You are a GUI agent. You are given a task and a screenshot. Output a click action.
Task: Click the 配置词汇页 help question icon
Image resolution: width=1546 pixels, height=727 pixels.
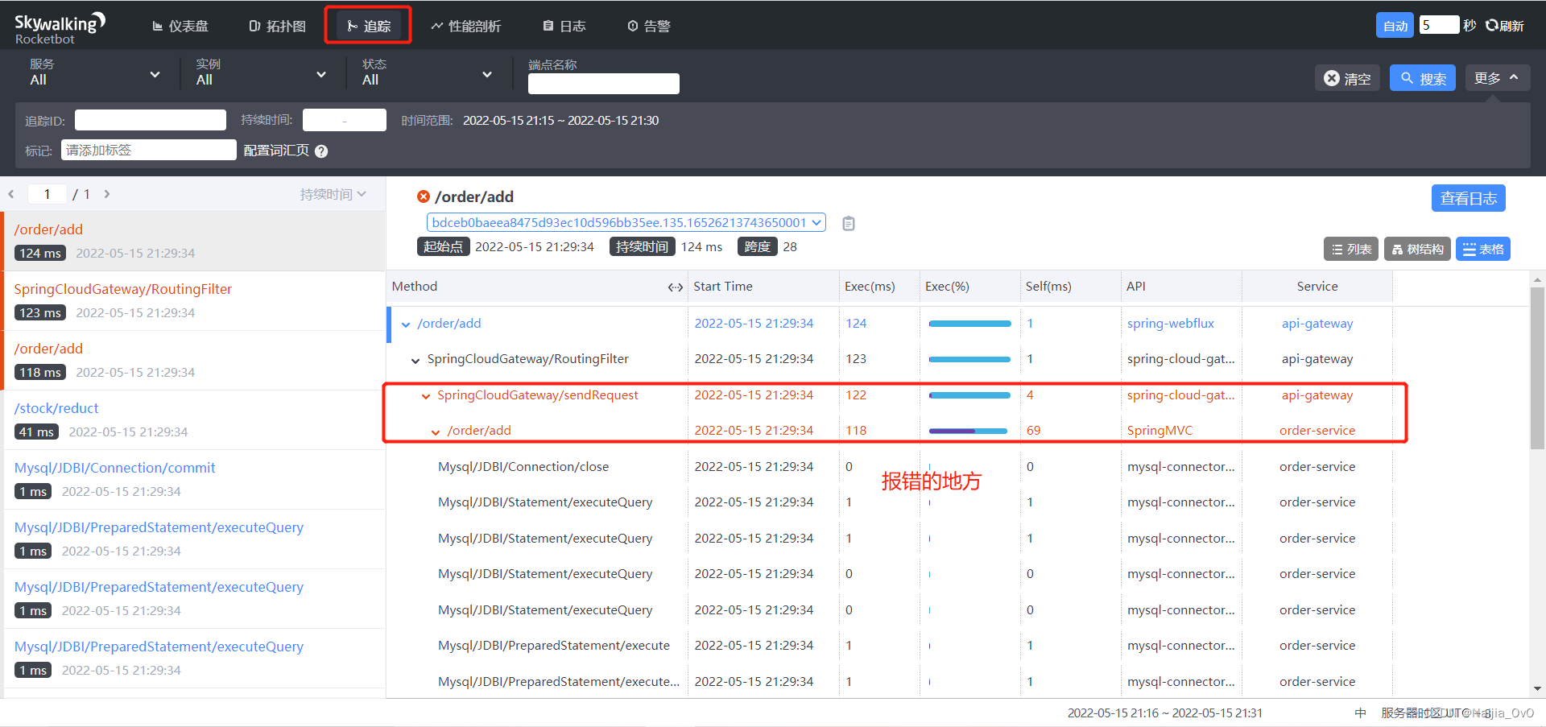tap(321, 151)
